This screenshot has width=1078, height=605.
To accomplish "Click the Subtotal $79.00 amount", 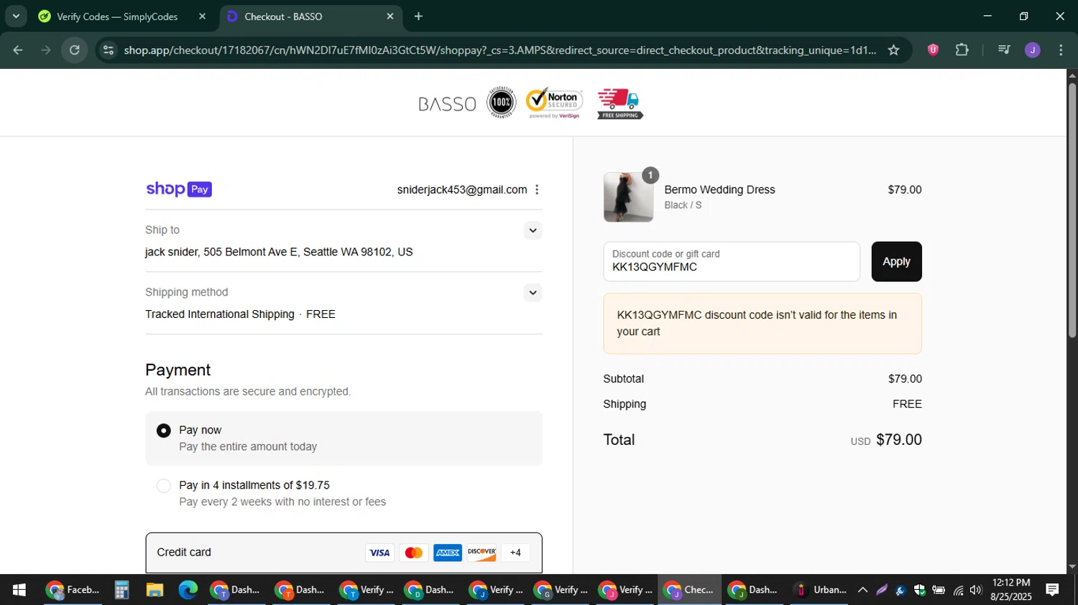I will (x=905, y=379).
